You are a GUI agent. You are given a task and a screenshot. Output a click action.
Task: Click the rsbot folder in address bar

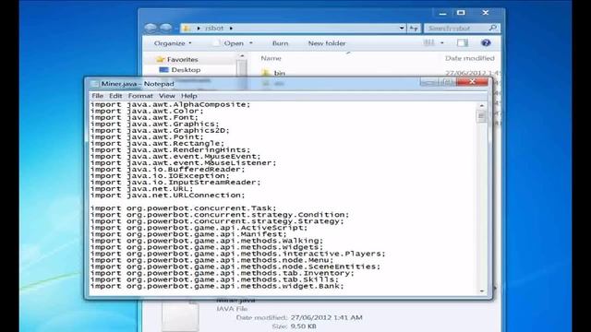click(214, 29)
